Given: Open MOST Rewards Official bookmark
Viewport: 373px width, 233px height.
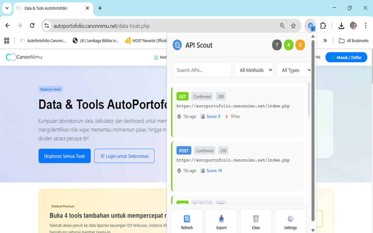Looking at the screenshot, I should (146, 41).
